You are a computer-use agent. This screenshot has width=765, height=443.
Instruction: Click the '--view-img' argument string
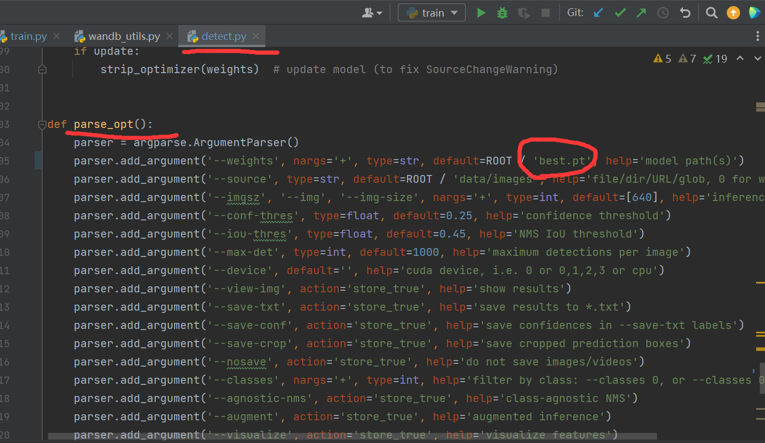[247, 289]
